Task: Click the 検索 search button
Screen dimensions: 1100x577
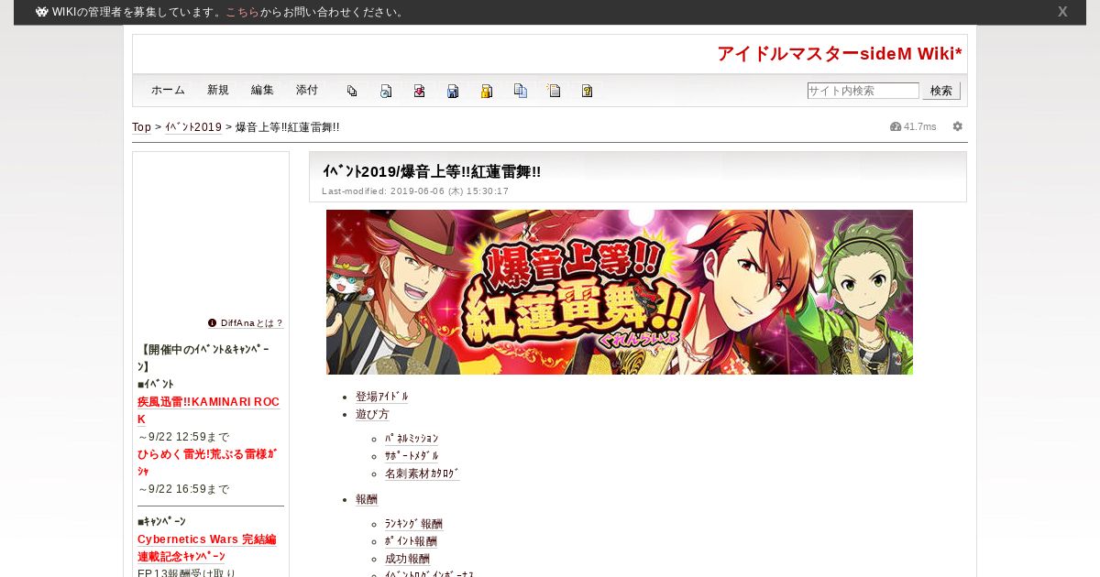Action: click(941, 91)
